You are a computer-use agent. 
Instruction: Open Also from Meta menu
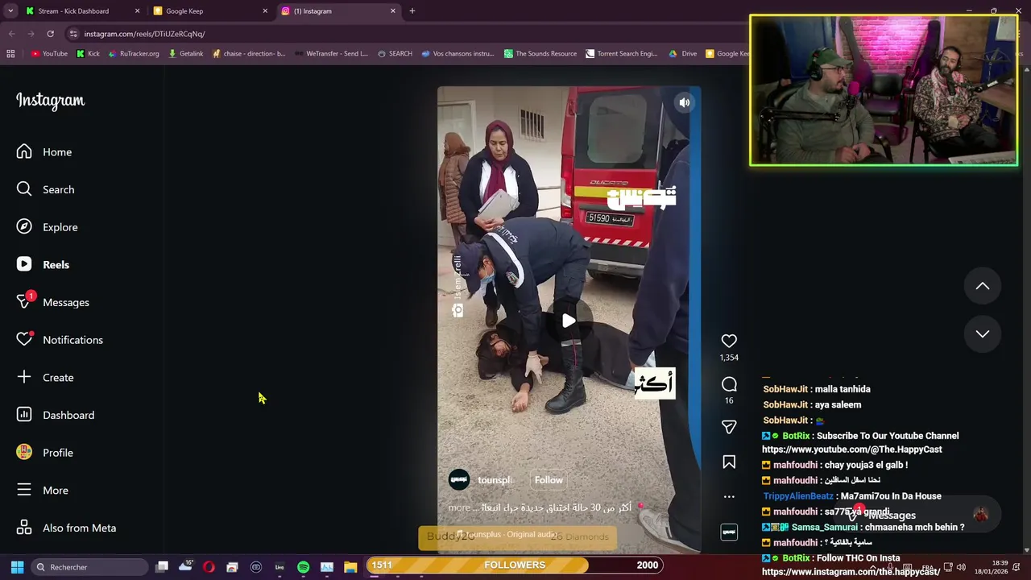coord(66,528)
